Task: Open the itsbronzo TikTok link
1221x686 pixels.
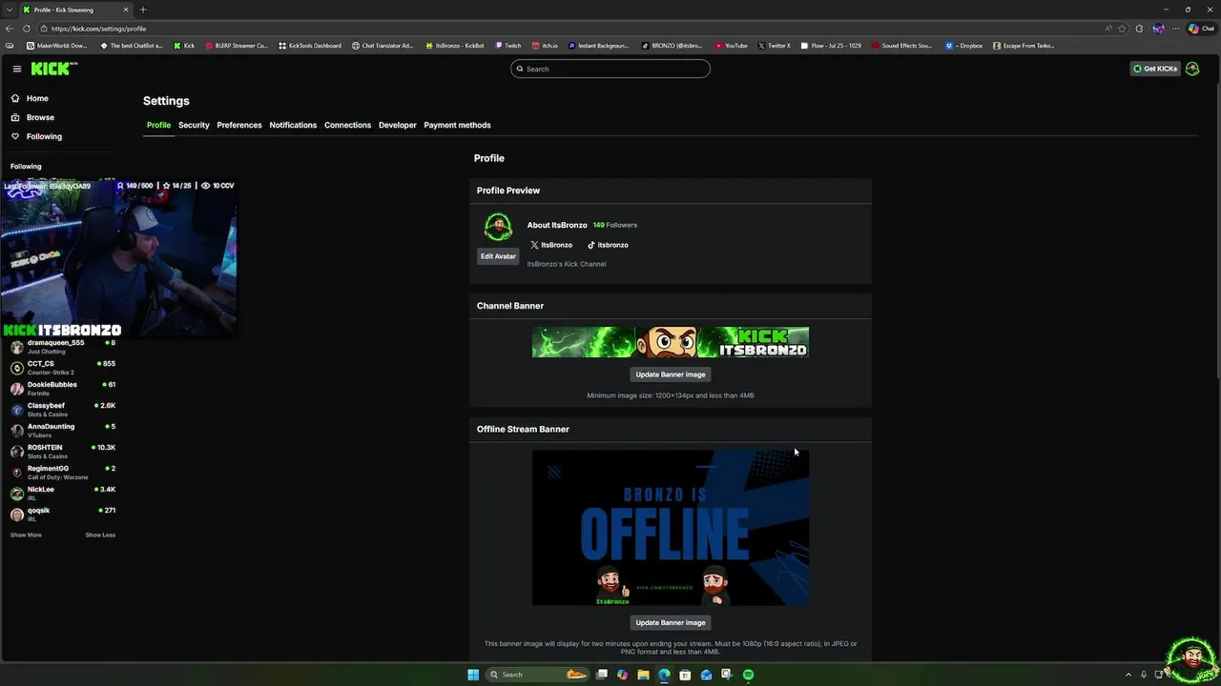Action: coord(608,245)
